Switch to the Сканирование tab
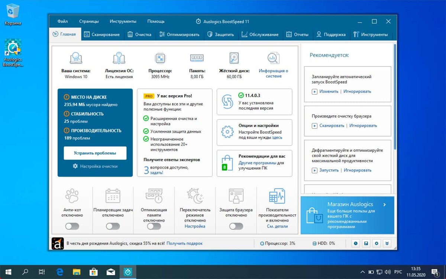 (102, 35)
